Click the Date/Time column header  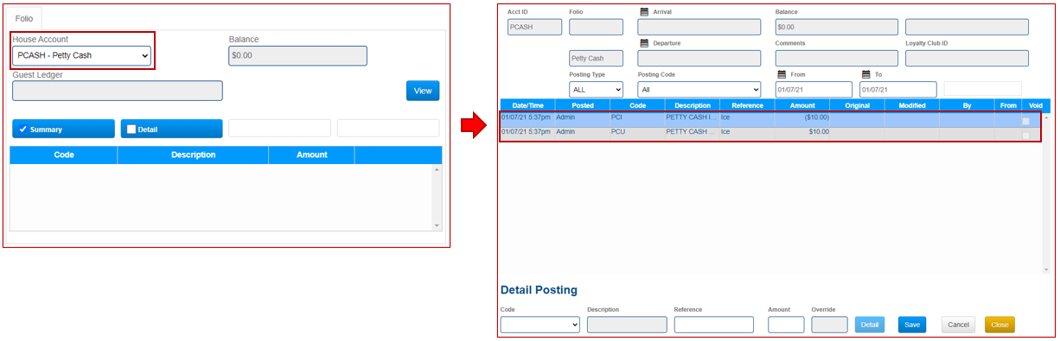point(527,105)
